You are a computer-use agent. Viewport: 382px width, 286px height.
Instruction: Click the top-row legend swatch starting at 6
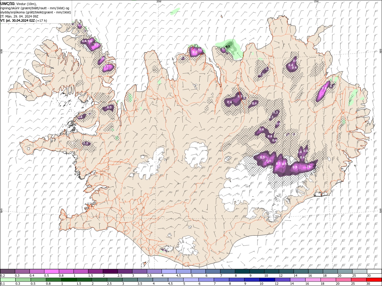213,271
